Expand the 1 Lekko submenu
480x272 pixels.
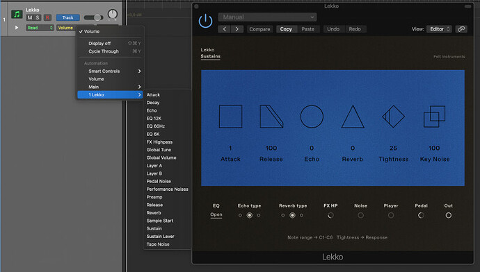[x=110, y=94]
